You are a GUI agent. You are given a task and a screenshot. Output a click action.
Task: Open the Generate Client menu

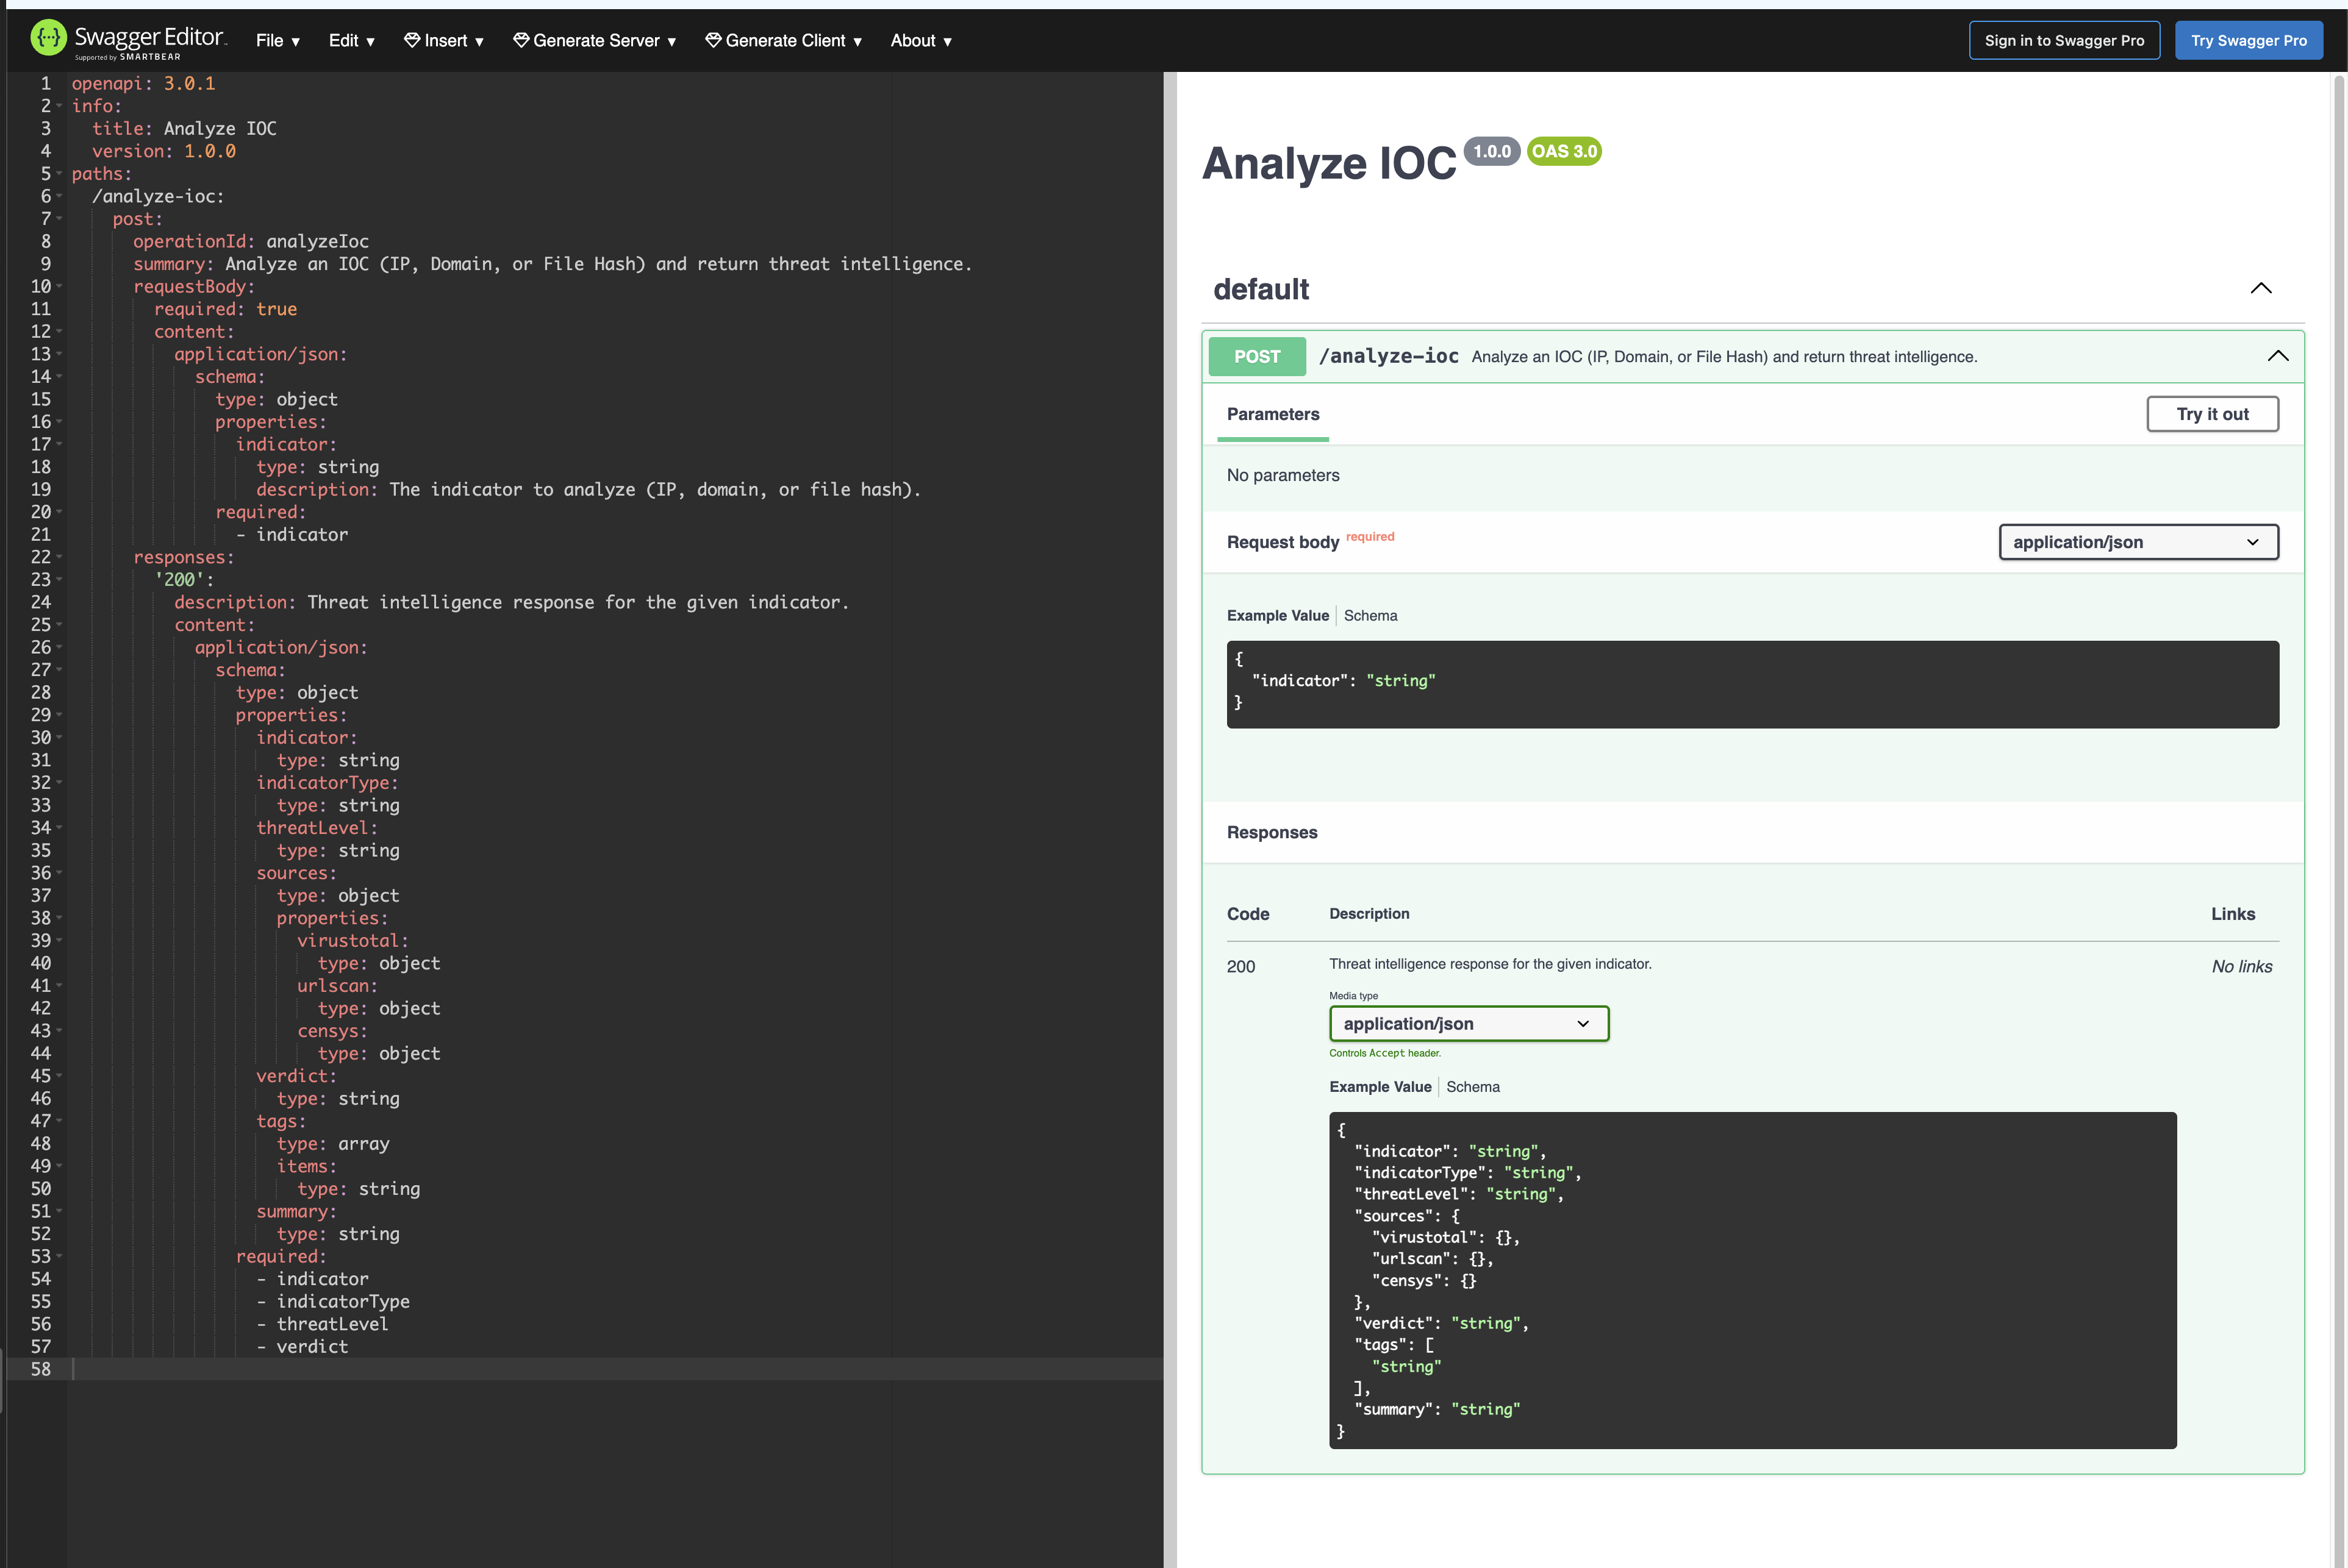click(x=783, y=41)
